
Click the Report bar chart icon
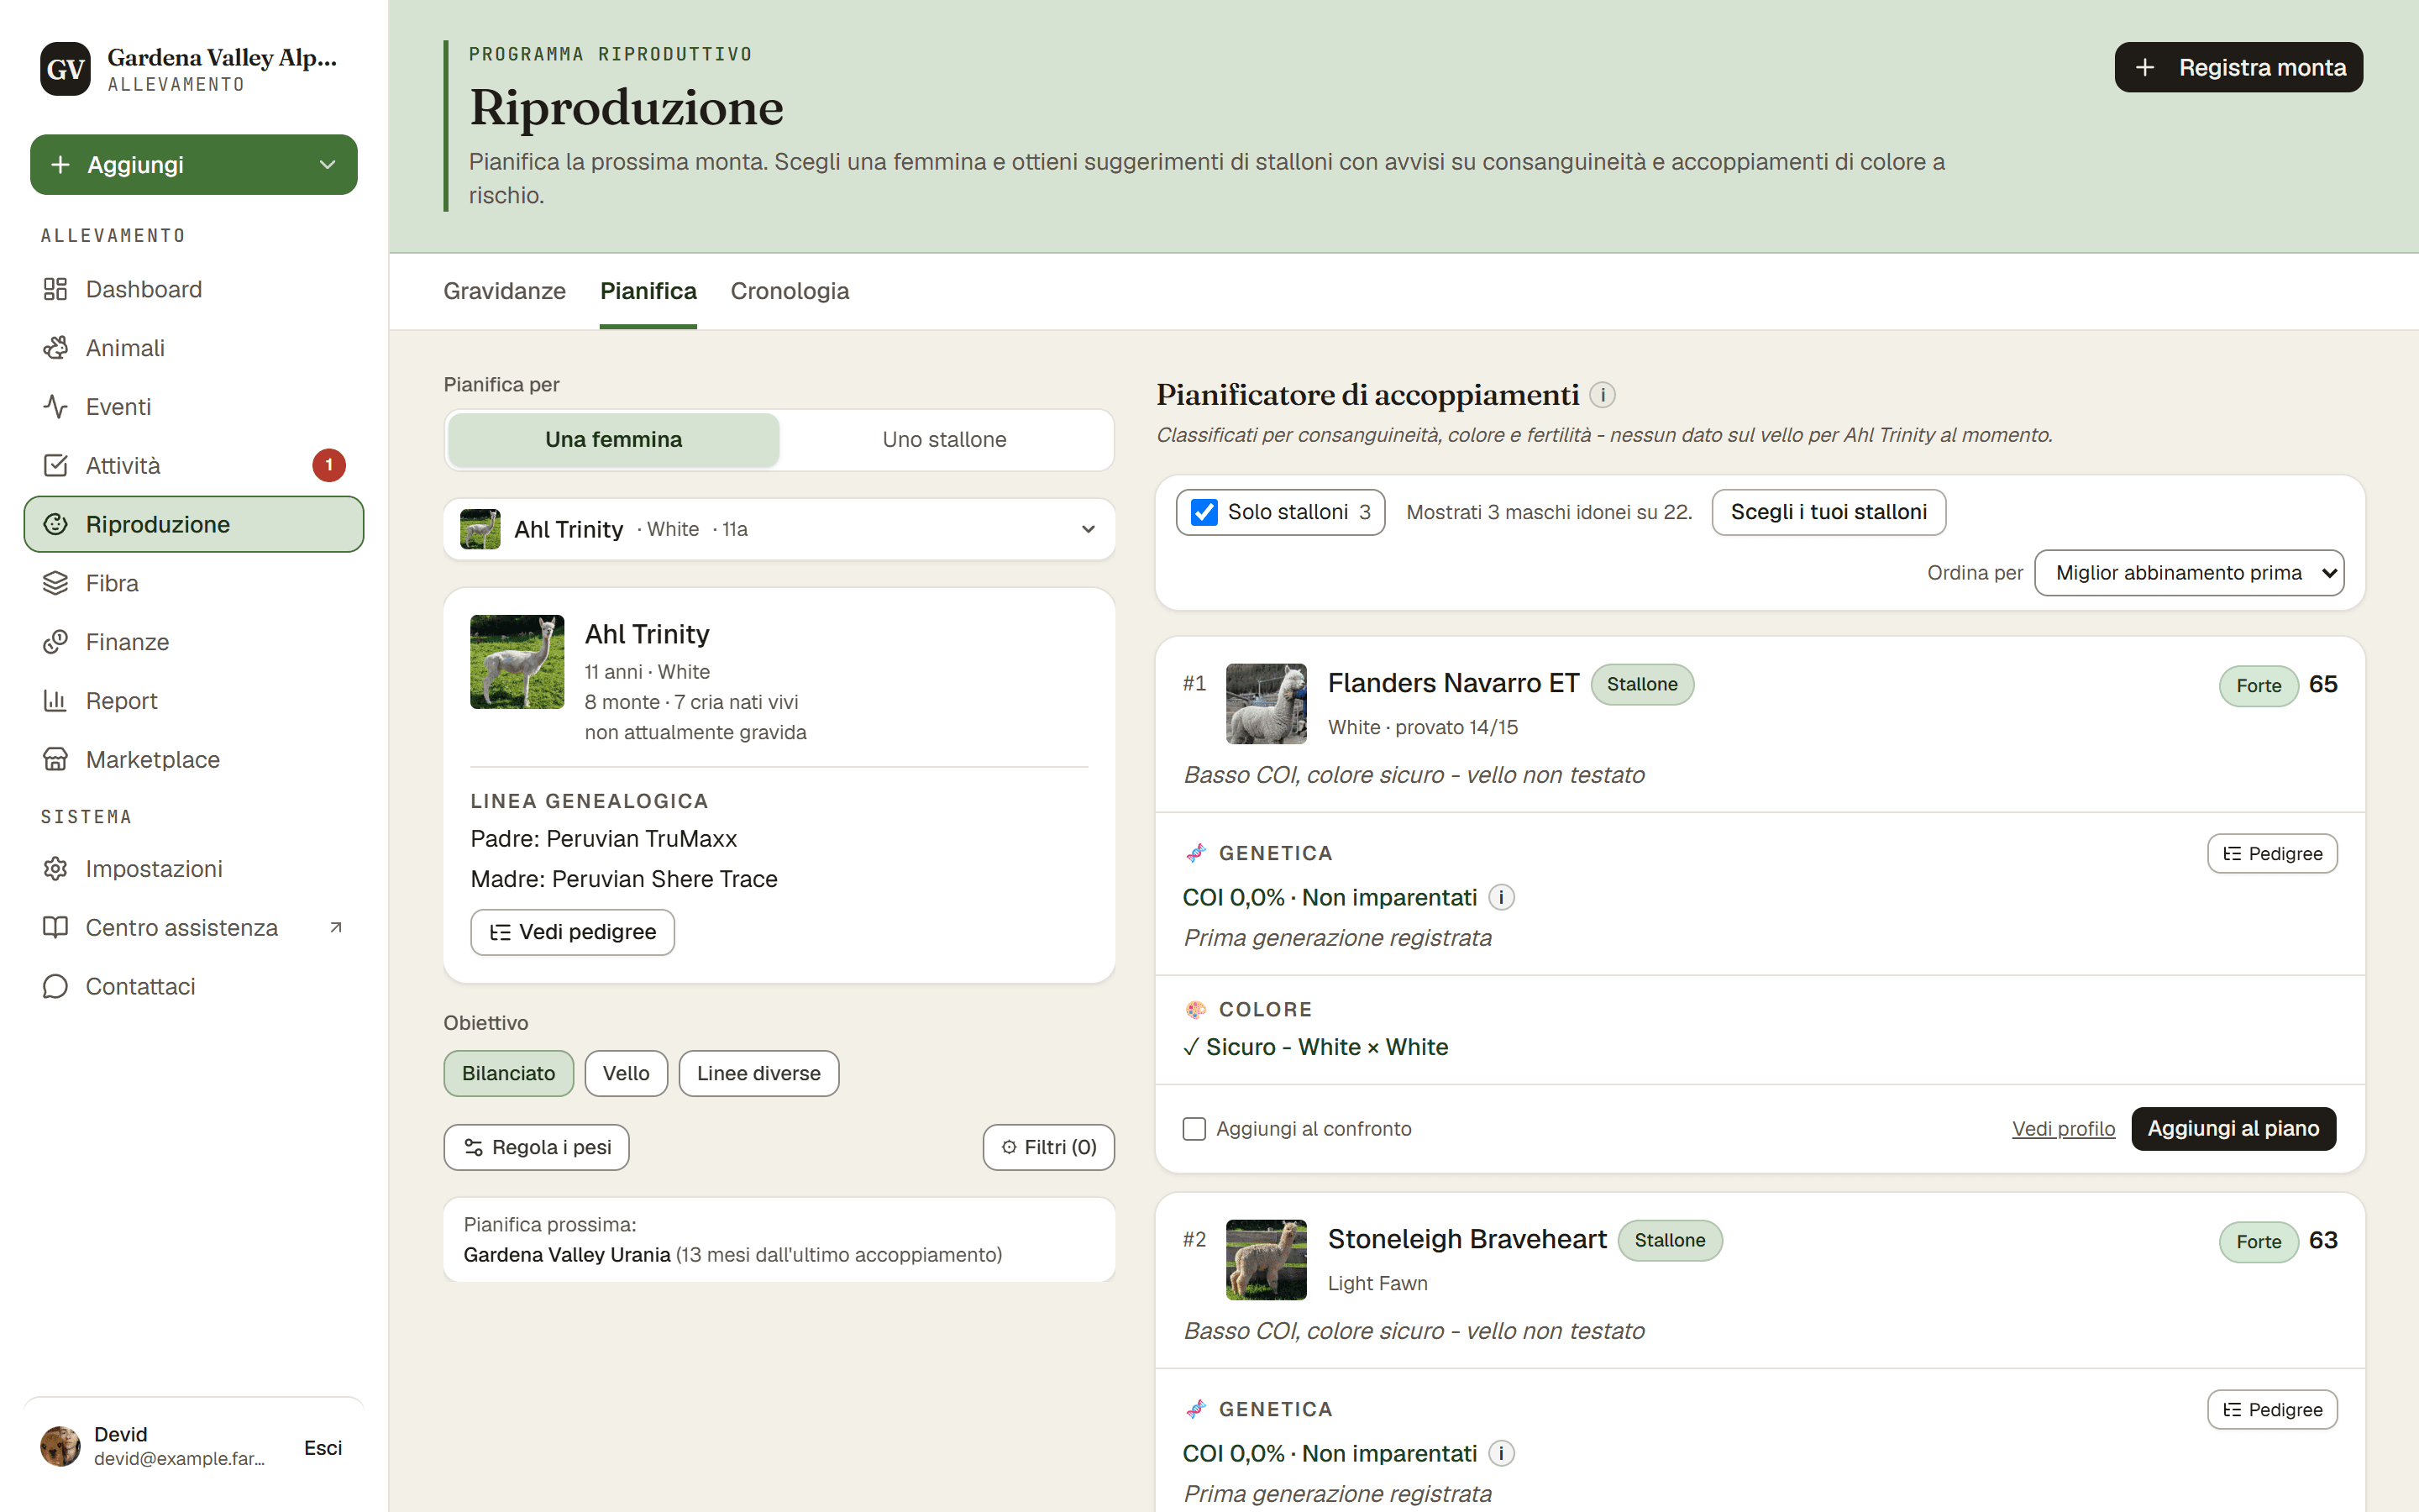[55, 701]
